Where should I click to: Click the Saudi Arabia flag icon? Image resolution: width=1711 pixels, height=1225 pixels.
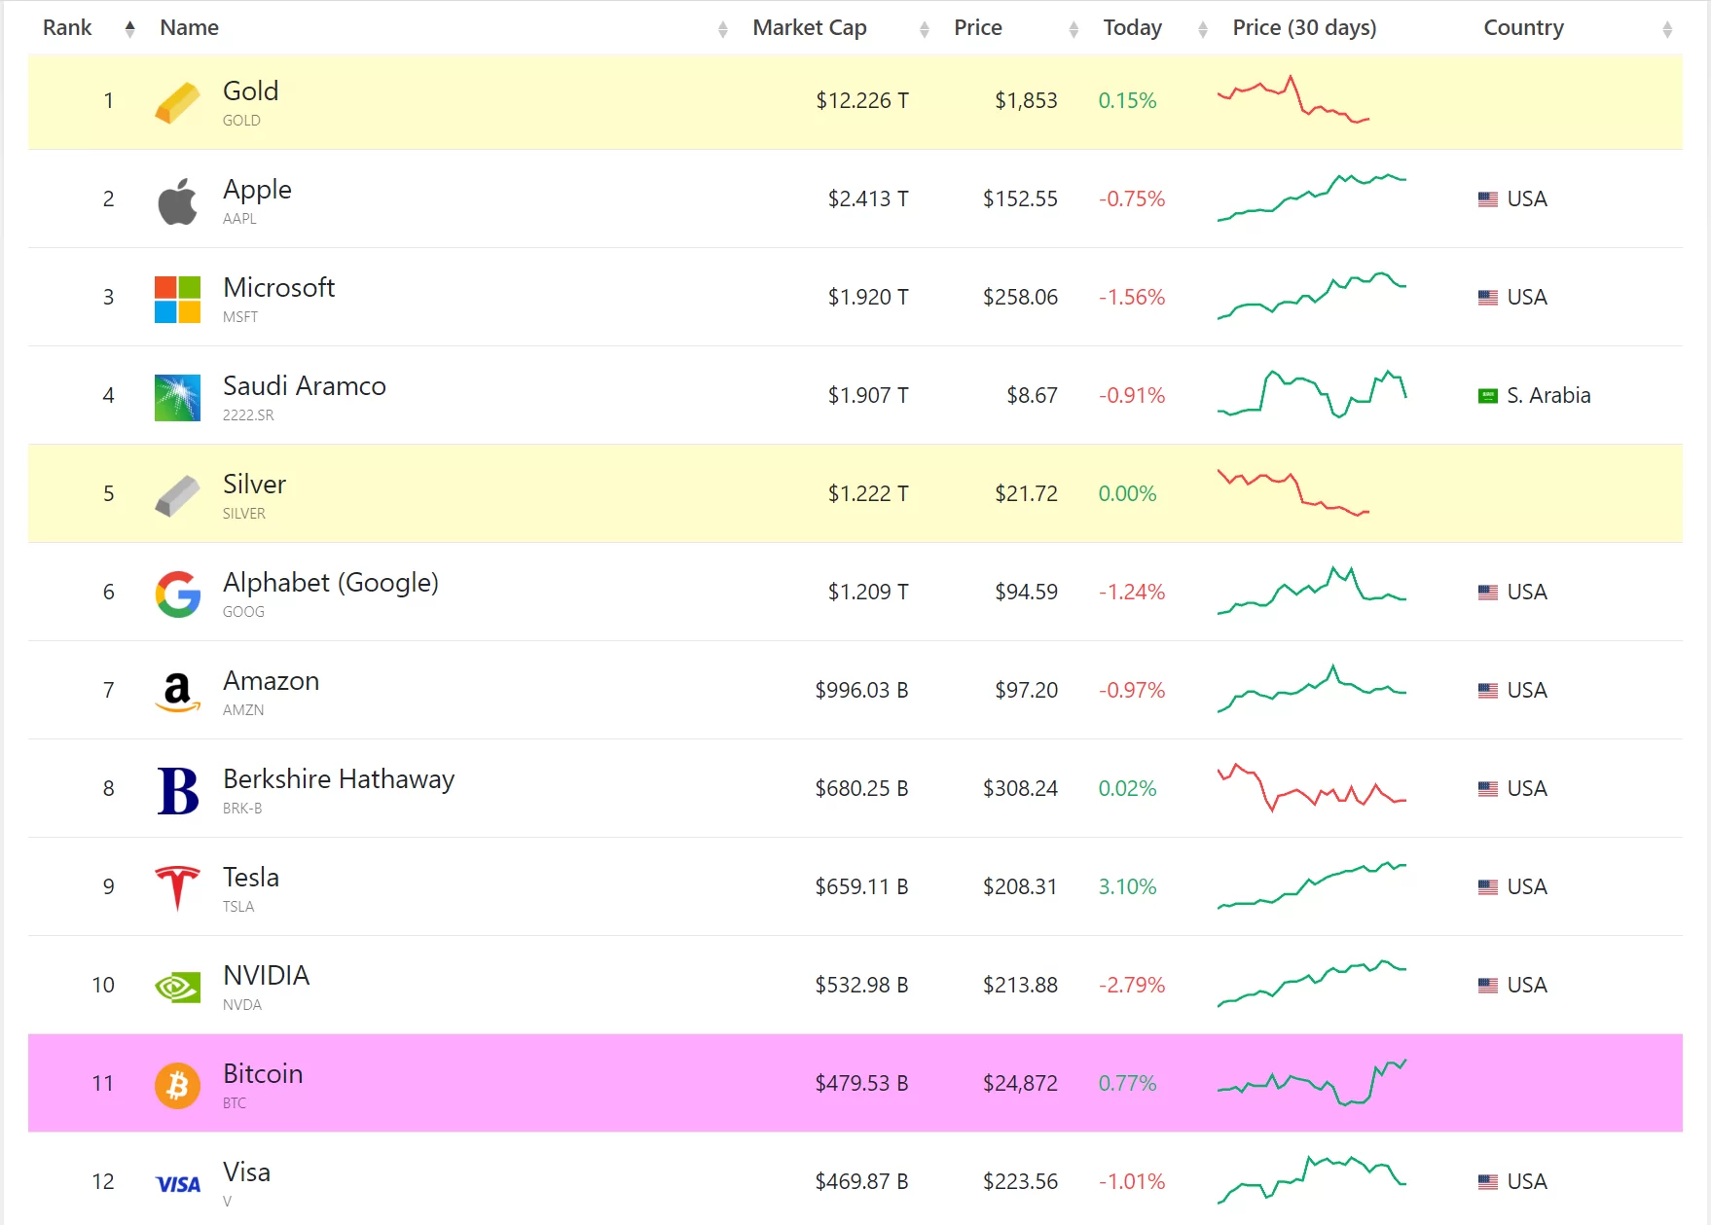(1487, 396)
